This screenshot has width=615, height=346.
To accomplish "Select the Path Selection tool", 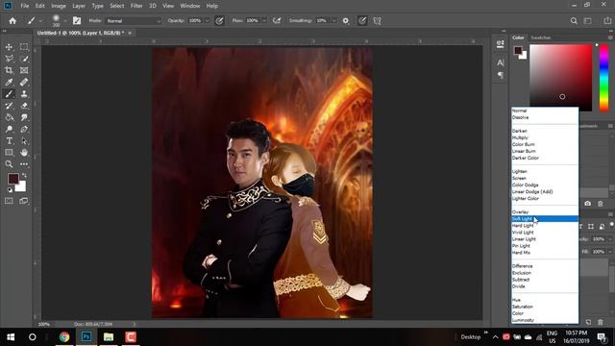I will (24, 141).
